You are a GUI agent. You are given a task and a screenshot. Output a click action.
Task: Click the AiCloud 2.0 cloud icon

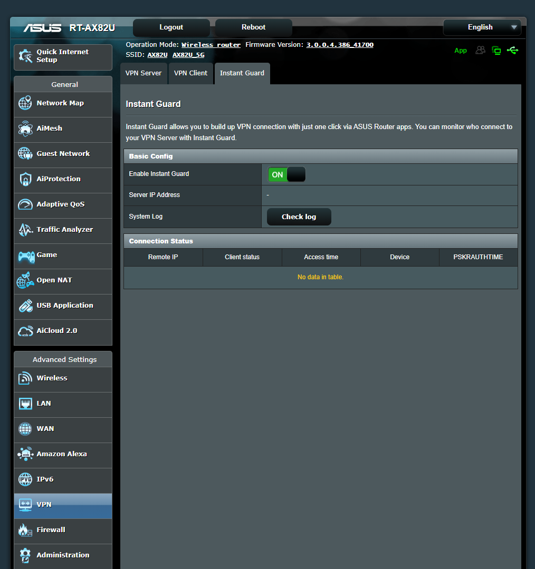(x=25, y=331)
